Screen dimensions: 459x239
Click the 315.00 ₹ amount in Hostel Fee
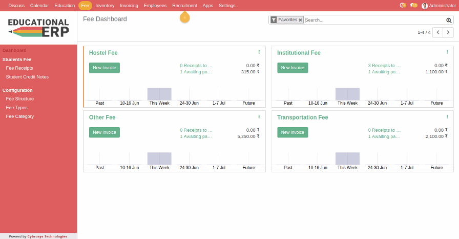(251, 72)
